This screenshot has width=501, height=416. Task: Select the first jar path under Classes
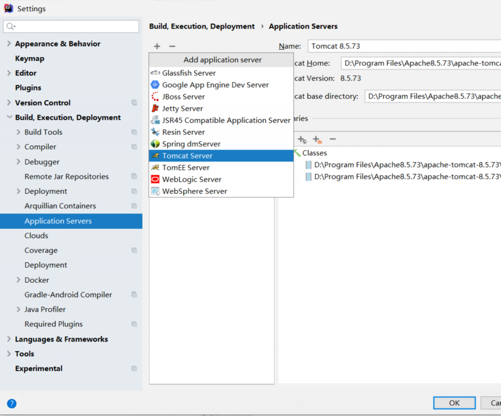pos(403,165)
